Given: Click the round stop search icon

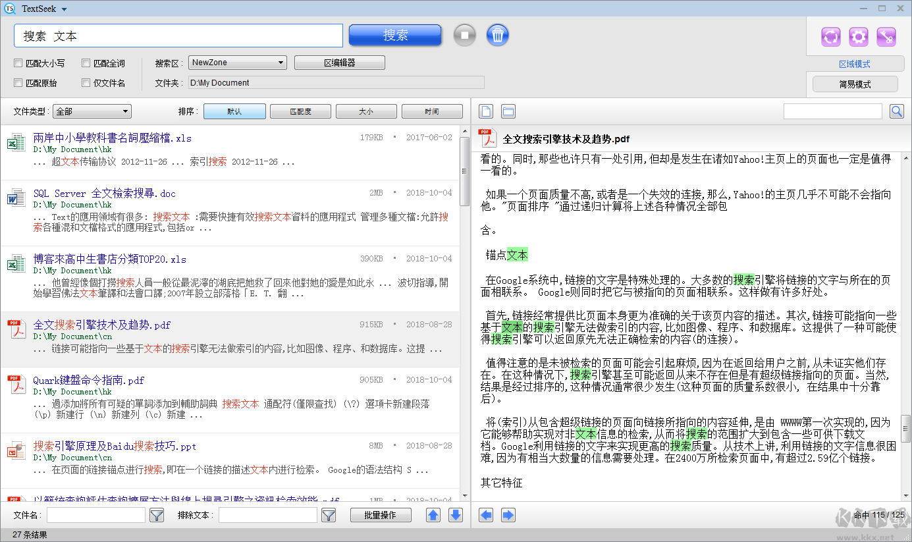Looking at the screenshot, I should point(464,35).
